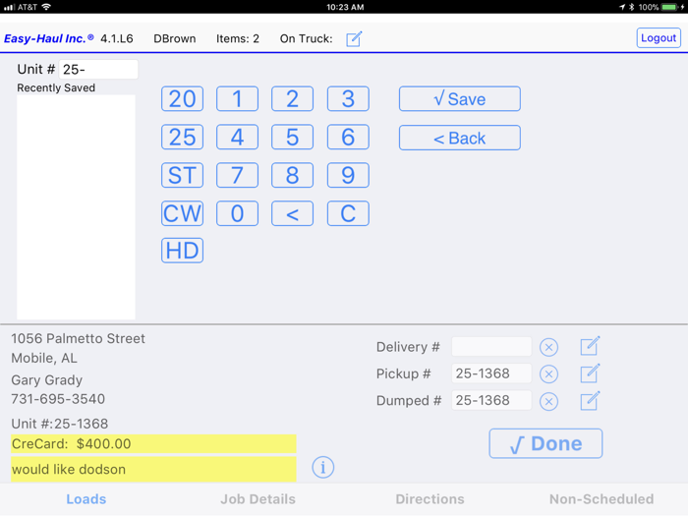Clear the Delivery # field
The width and height of the screenshot is (688, 516).
click(x=548, y=348)
